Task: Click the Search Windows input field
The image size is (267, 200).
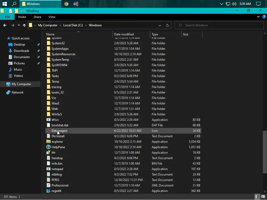Action: (219, 25)
